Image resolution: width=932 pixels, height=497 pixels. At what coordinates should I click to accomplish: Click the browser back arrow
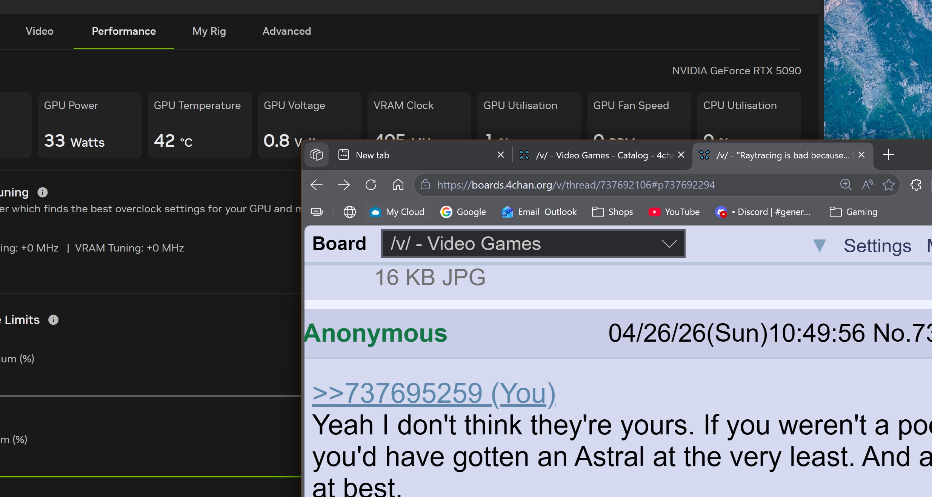tap(316, 185)
